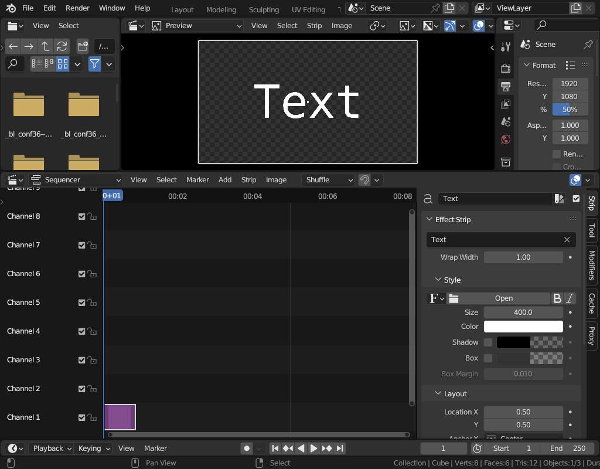Open the View Layer properties tab icon
This screenshot has width=600, height=469.
(506, 104)
